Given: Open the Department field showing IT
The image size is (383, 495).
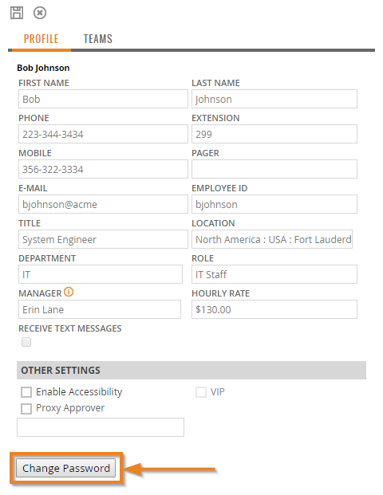Looking at the screenshot, I should coord(101,274).
